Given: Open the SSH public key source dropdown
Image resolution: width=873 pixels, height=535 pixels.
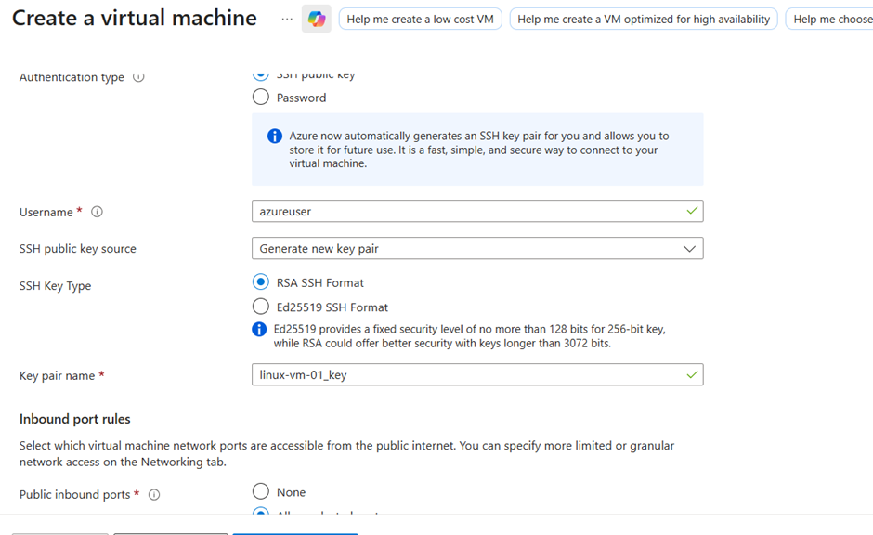Looking at the screenshot, I should 477,248.
